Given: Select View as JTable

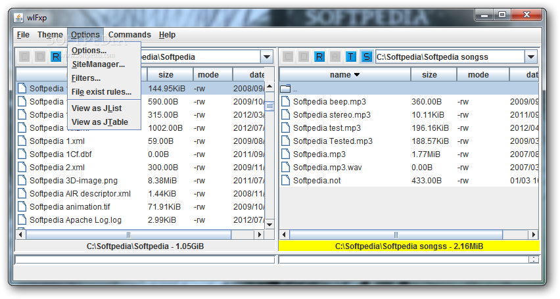Looking at the screenshot, I should 105,122.
